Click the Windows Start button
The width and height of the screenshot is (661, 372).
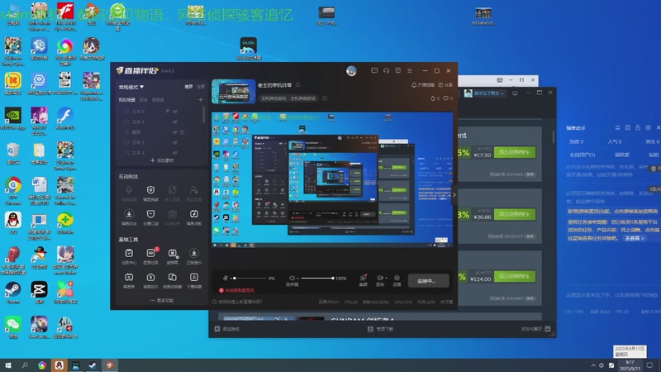[x=8, y=365]
